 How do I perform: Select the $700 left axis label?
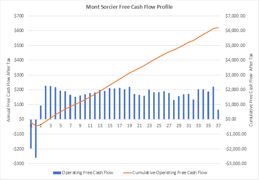pos(19,16)
